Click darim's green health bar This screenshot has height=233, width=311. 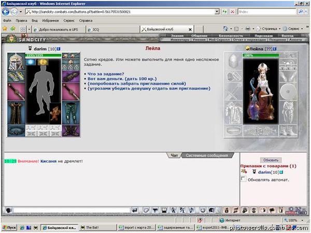click(x=44, y=55)
